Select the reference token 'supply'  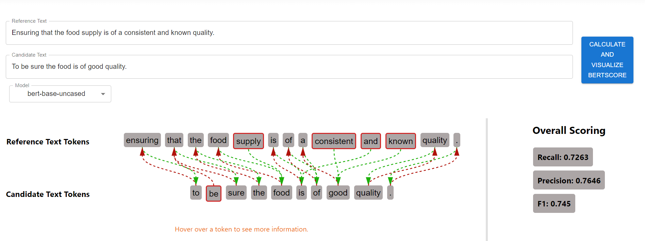pyautogui.click(x=248, y=141)
